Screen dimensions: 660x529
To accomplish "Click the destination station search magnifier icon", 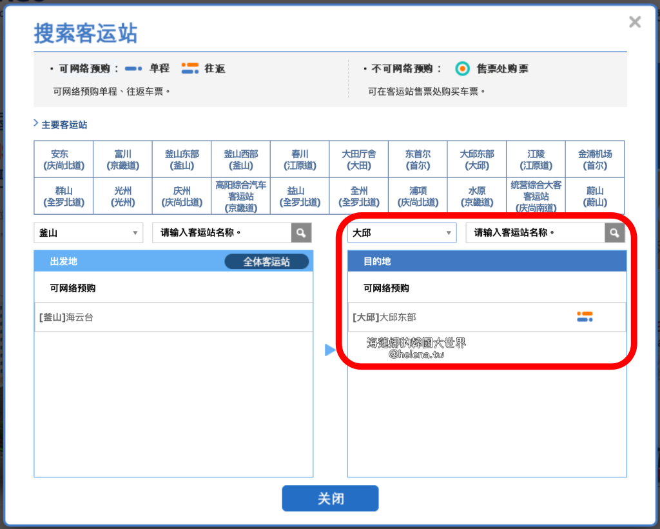I will pyautogui.click(x=614, y=232).
